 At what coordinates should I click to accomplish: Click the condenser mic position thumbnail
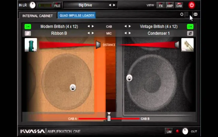point(187,45)
